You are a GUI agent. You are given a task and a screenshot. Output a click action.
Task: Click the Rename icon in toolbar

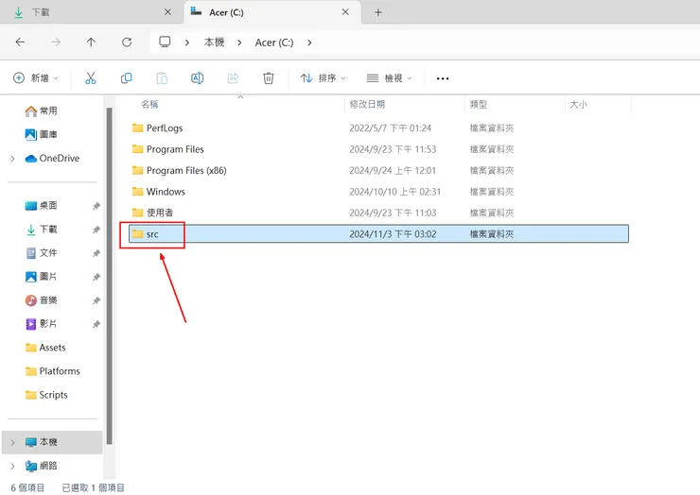tap(198, 78)
